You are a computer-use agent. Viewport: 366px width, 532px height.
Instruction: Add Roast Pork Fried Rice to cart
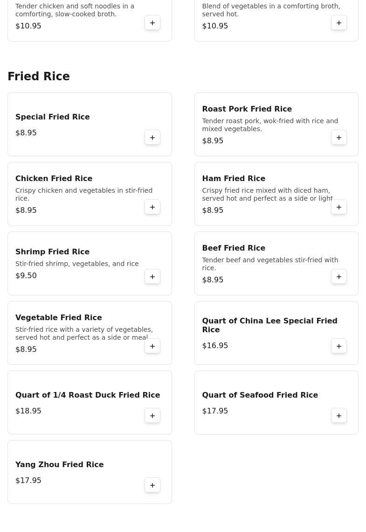(339, 138)
